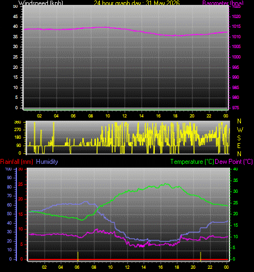The image size is (254, 272).
Task: Click the 90 value on wind direction axis
Action: point(19,145)
